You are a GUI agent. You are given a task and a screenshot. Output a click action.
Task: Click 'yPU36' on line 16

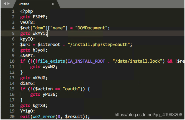[x=49, y=95]
